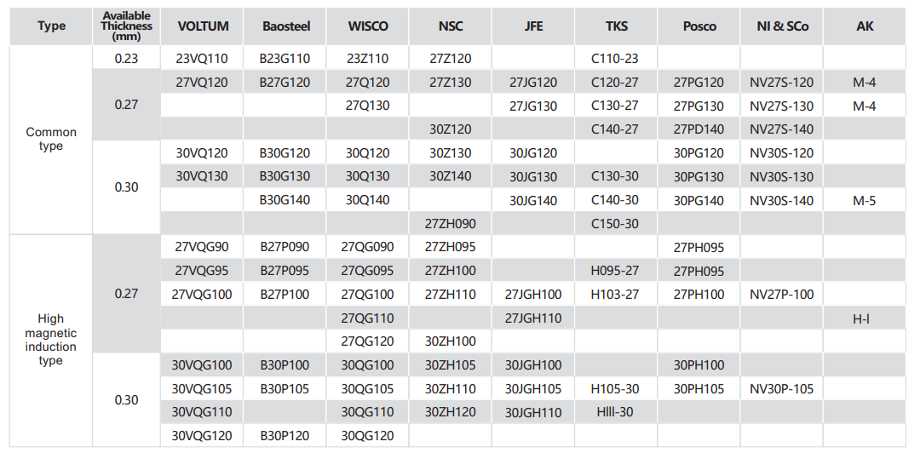Click the 23VQ110 cell

(203, 59)
